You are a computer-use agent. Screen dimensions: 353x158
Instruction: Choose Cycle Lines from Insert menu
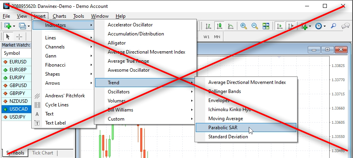point(64,105)
